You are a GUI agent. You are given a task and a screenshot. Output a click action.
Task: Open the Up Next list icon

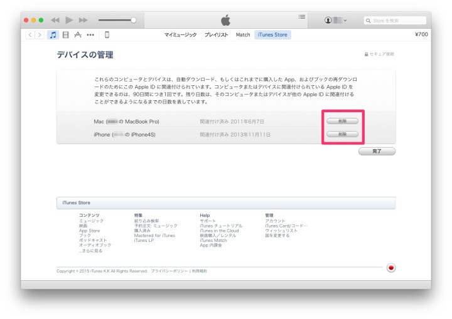coord(302,17)
